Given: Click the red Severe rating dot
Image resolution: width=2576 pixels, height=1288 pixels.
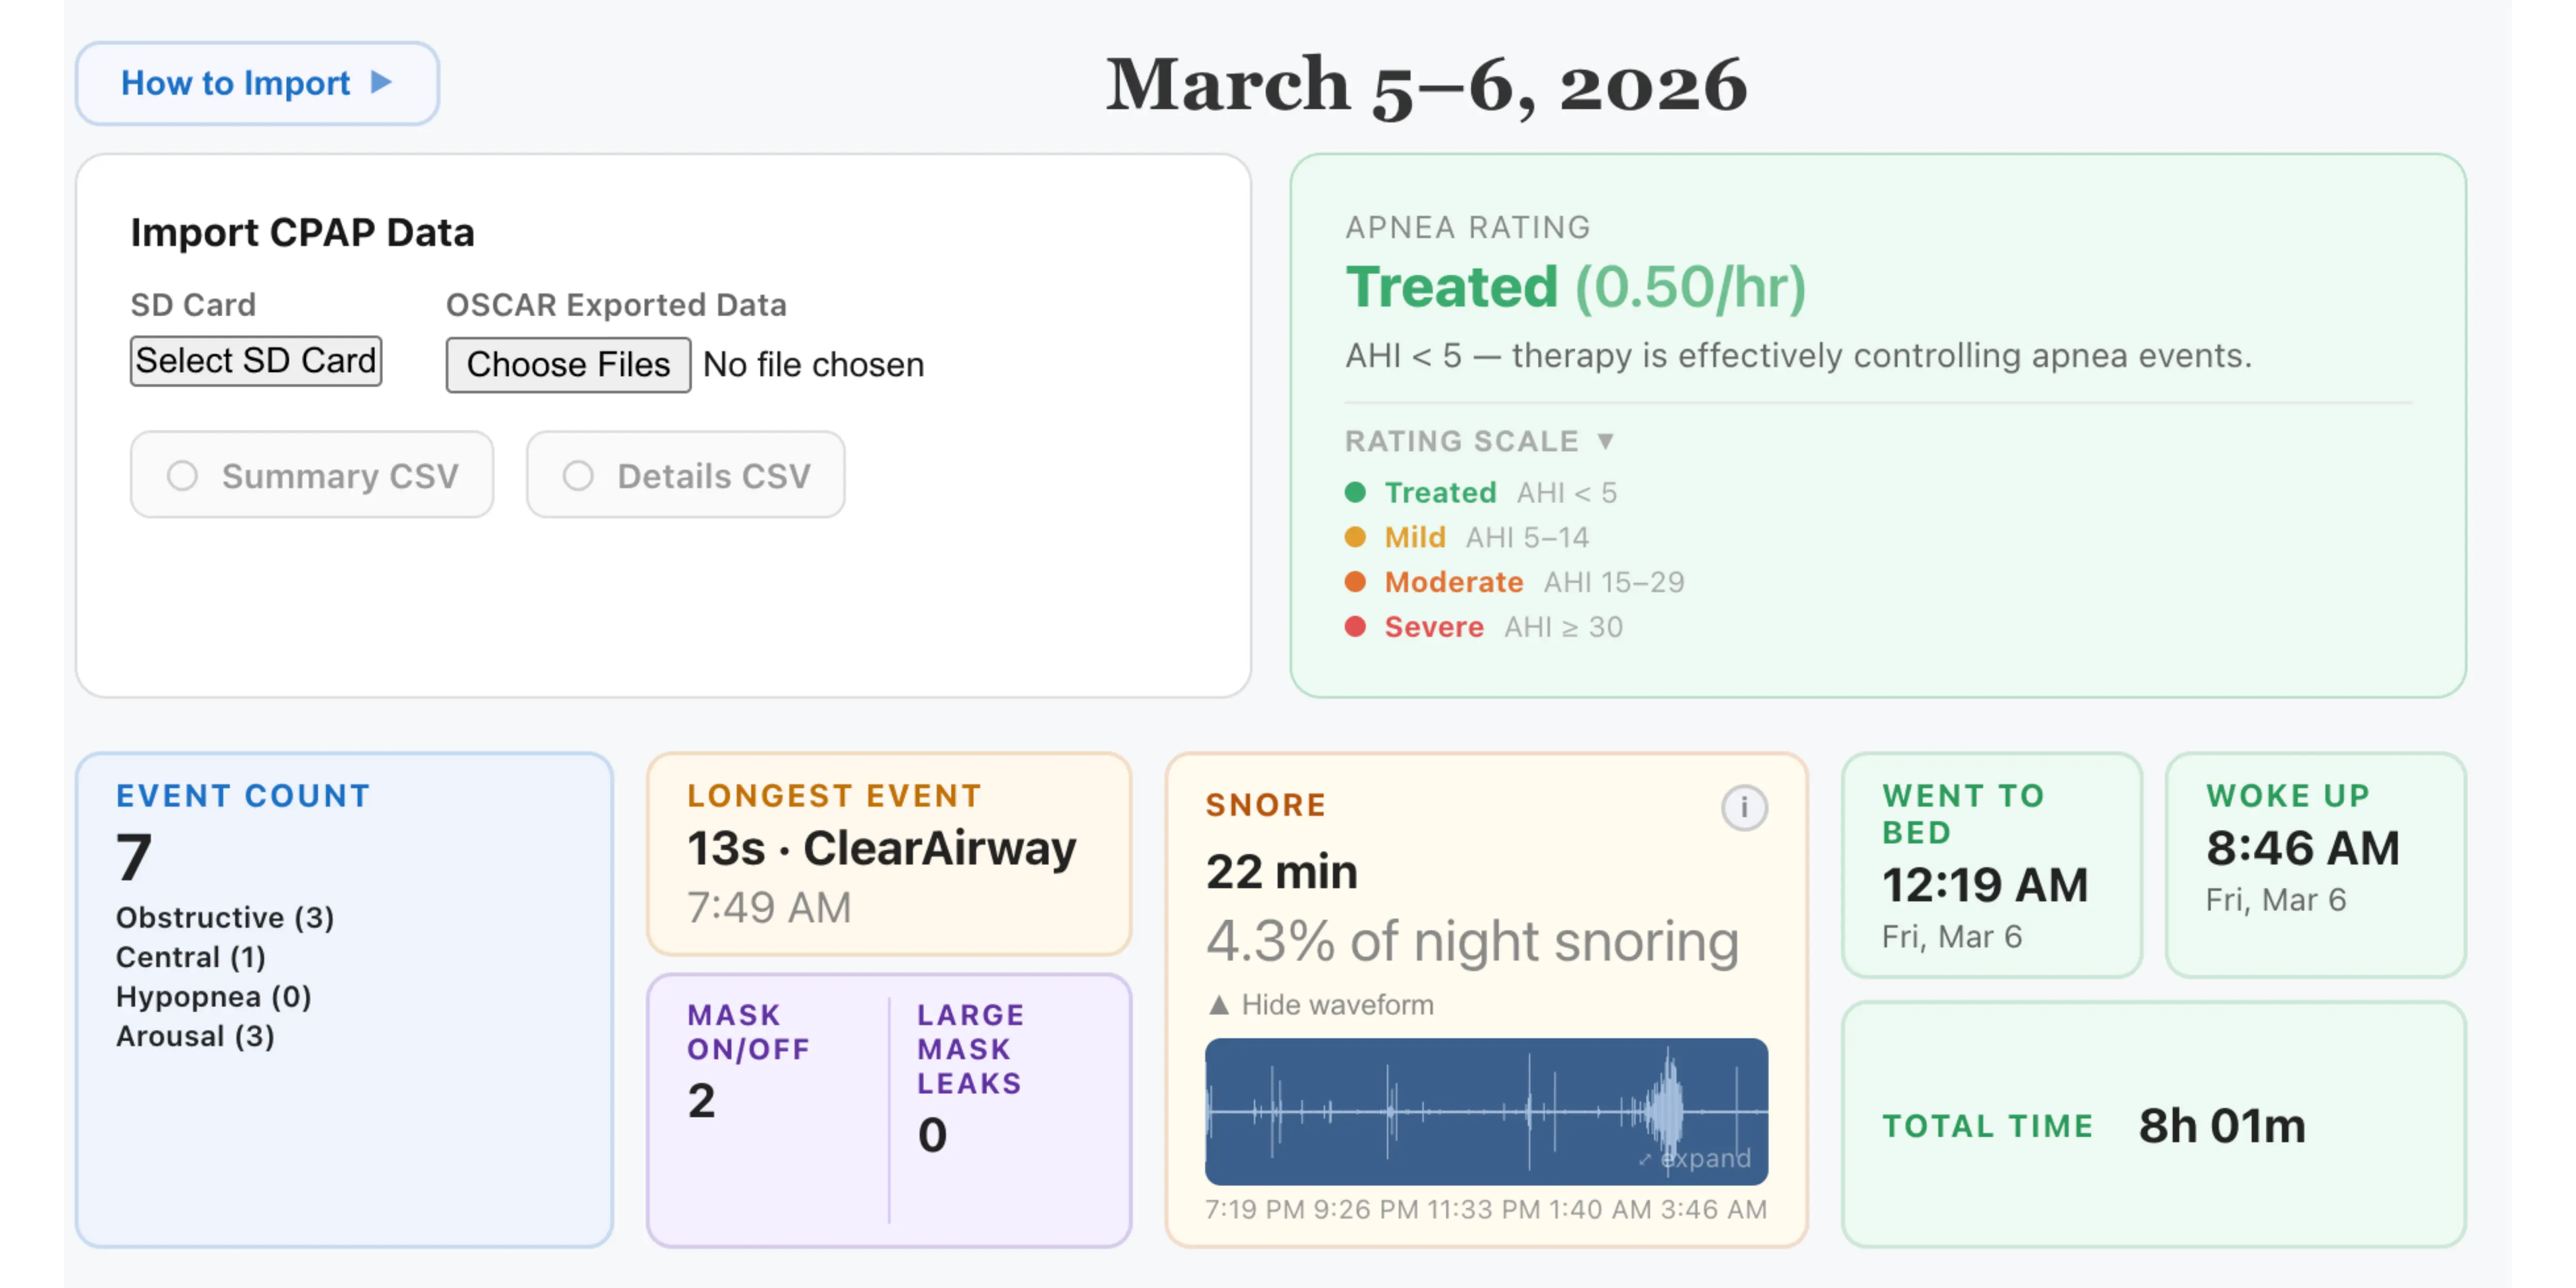Looking at the screenshot, I should coord(1356,627).
